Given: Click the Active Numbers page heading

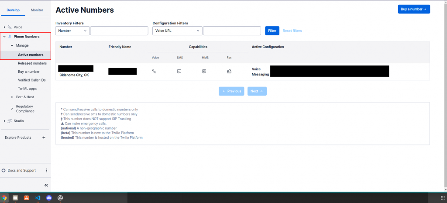Looking at the screenshot, I should 85,10.
